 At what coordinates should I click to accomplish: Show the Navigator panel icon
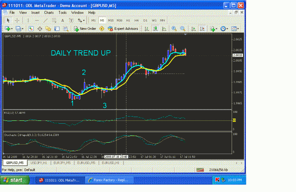[x=48, y=29]
